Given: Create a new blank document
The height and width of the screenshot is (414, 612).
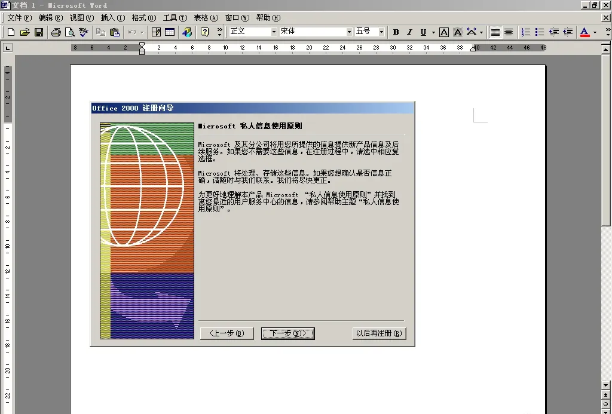Looking at the screenshot, I should 11,32.
